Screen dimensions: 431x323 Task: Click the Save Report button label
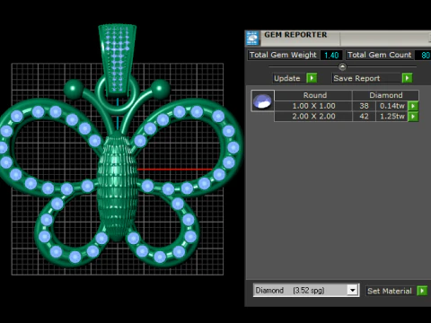(x=356, y=78)
